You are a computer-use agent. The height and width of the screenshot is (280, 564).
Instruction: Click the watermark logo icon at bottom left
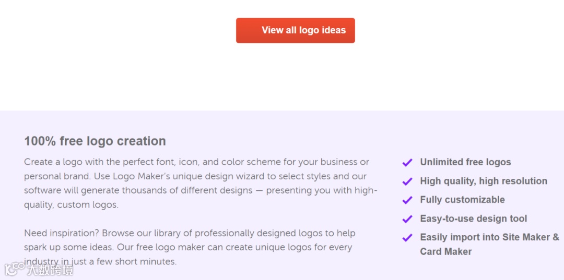pos(14,269)
